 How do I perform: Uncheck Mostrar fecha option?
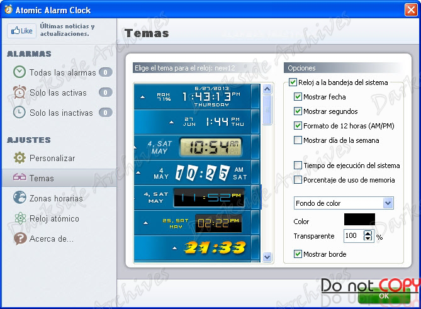pyautogui.click(x=298, y=97)
